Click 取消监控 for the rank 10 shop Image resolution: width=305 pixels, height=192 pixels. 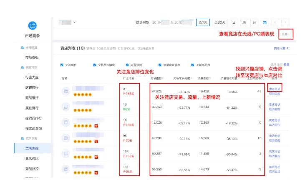pyautogui.click(x=275, y=109)
